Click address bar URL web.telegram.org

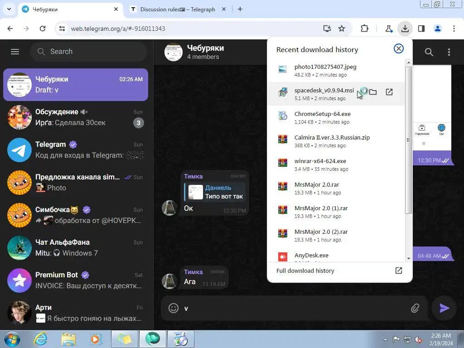(x=118, y=29)
